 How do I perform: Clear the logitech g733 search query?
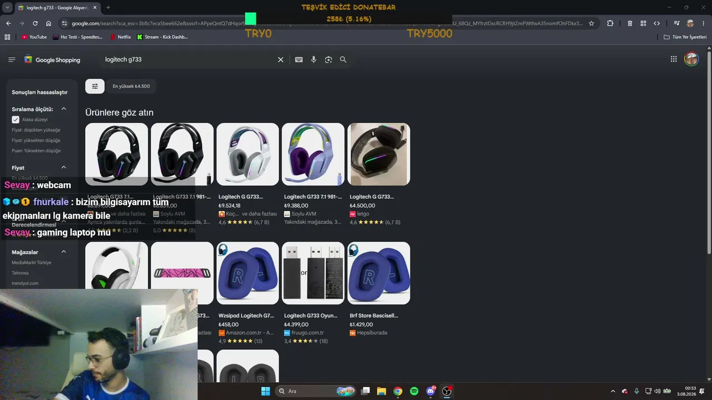280,59
